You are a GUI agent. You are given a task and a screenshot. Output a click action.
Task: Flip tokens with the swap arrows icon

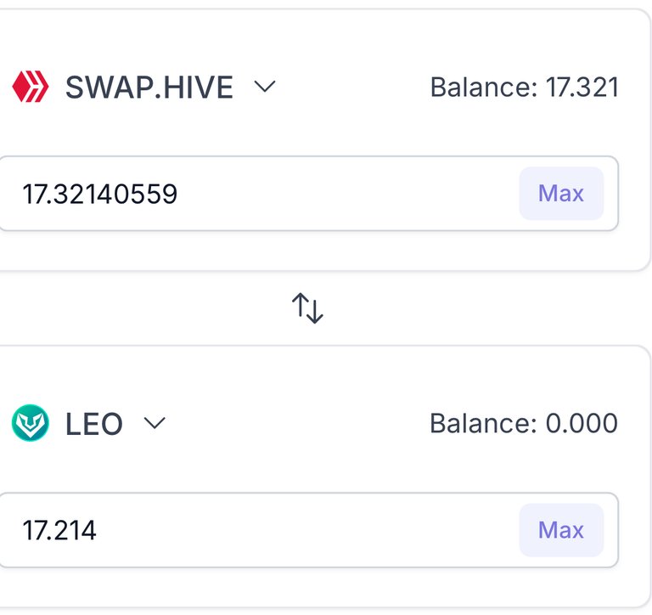point(307,307)
